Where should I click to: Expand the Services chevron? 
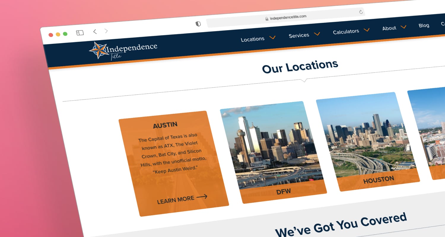pos(317,34)
